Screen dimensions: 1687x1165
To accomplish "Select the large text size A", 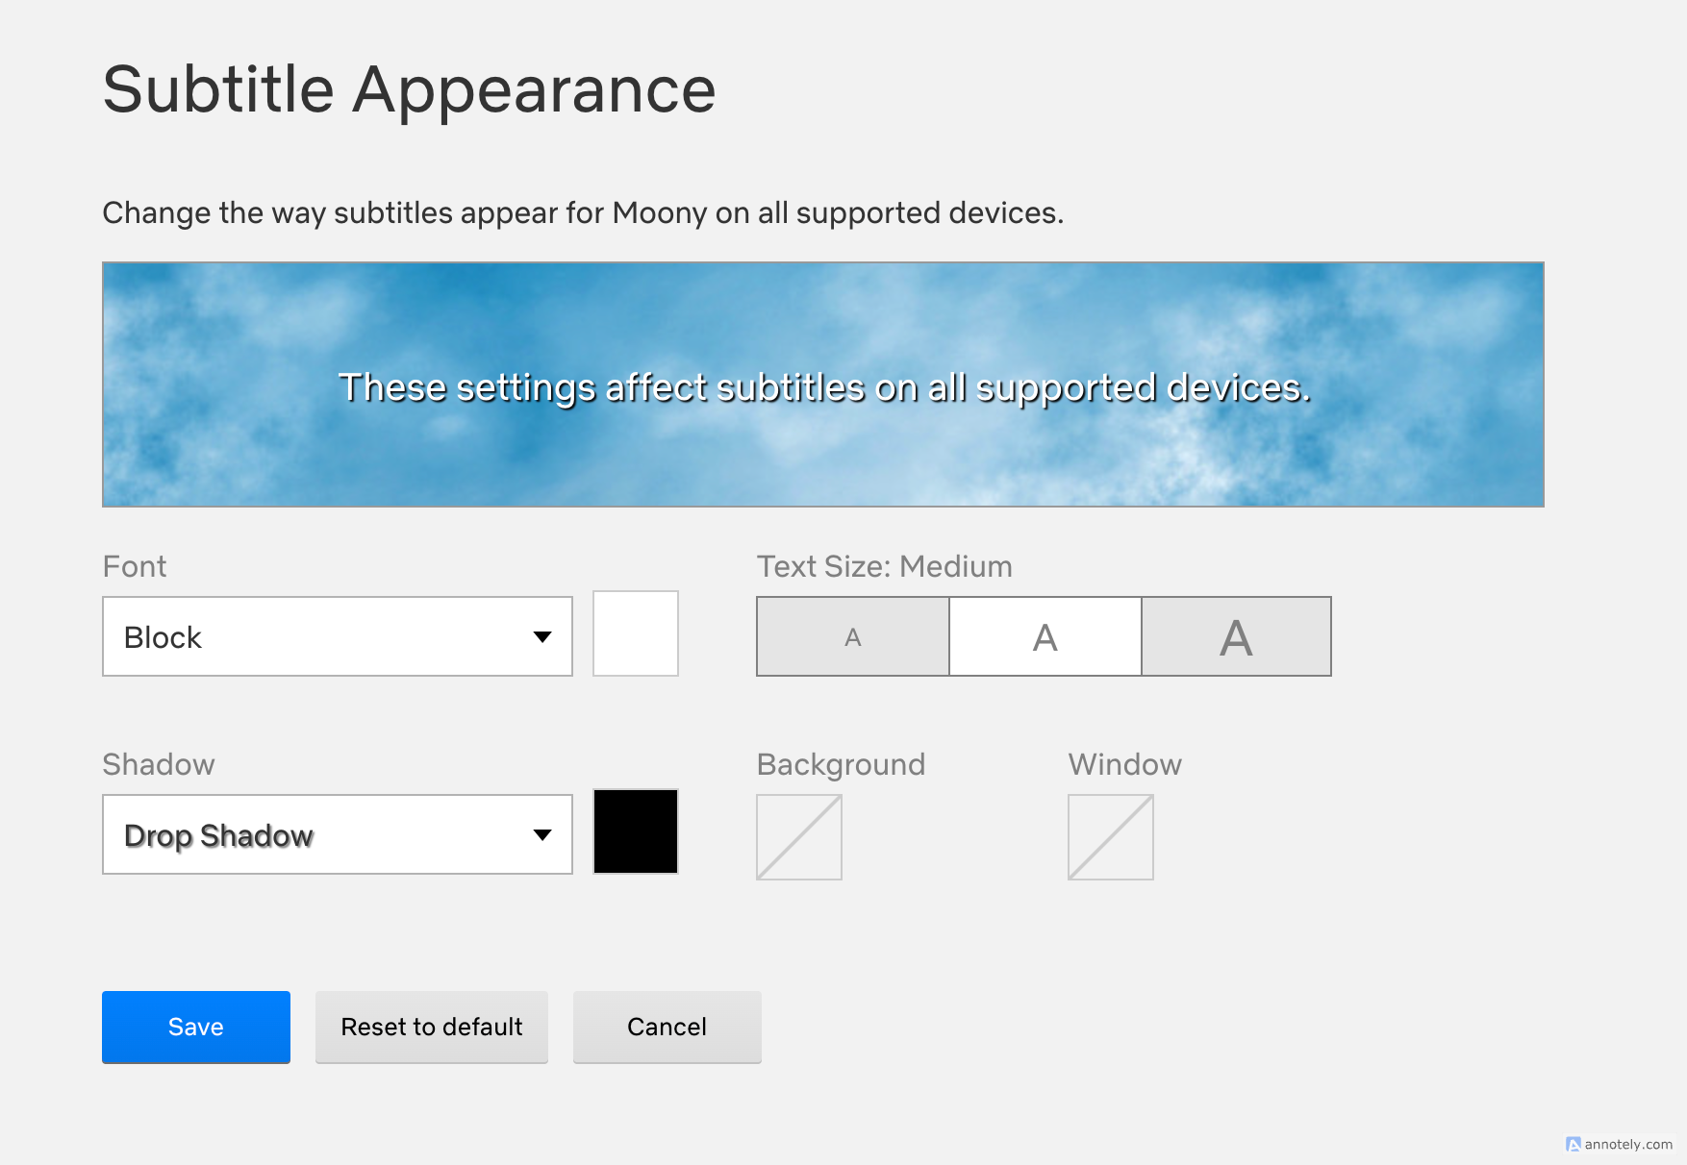I will point(1237,636).
